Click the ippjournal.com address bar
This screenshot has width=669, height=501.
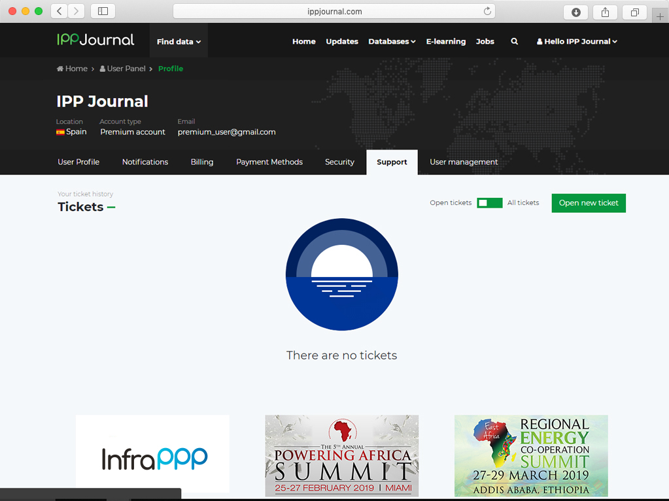point(334,11)
